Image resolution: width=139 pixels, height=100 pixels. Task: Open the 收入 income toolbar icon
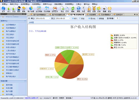pyautogui.click(x=9, y=9)
